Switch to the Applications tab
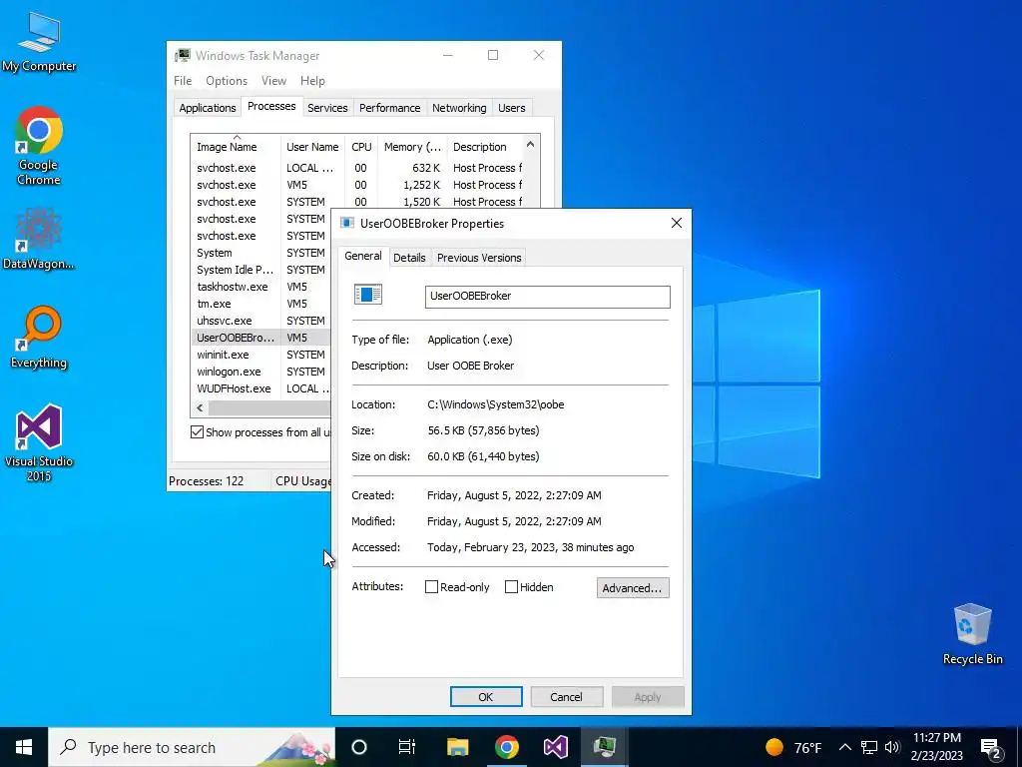The width and height of the screenshot is (1022, 767). click(x=208, y=108)
